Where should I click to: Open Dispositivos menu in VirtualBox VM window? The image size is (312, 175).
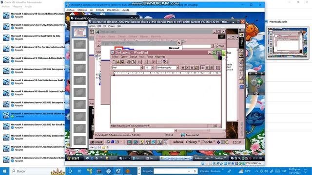pos(113,10)
